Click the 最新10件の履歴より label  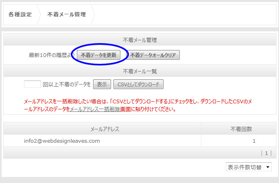51,55
